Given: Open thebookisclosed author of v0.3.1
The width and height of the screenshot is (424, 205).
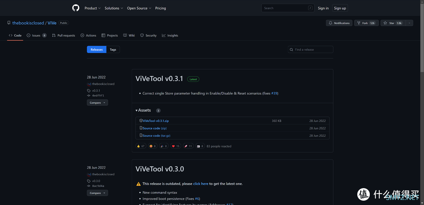Looking at the screenshot, I should tap(103, 84).
